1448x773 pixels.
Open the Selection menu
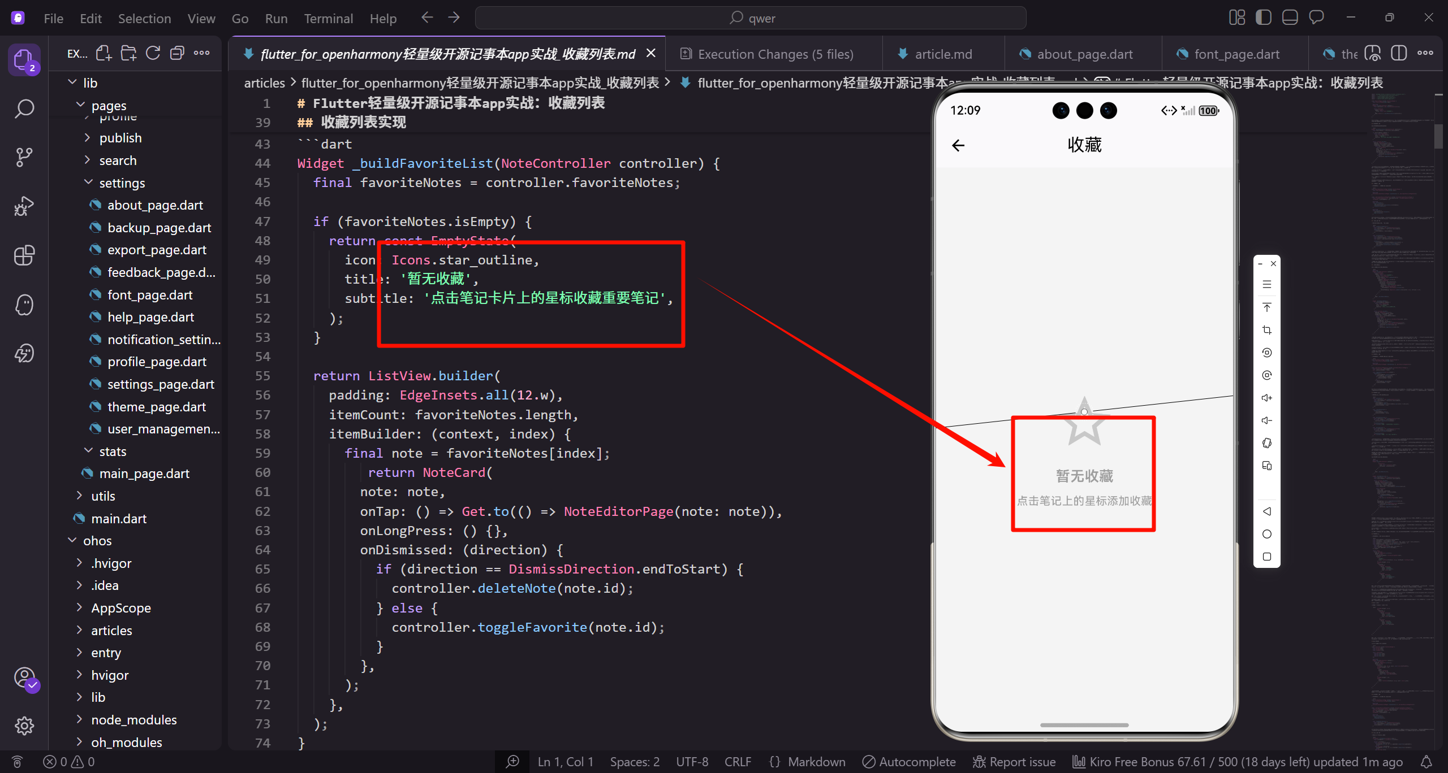(144, 18)
